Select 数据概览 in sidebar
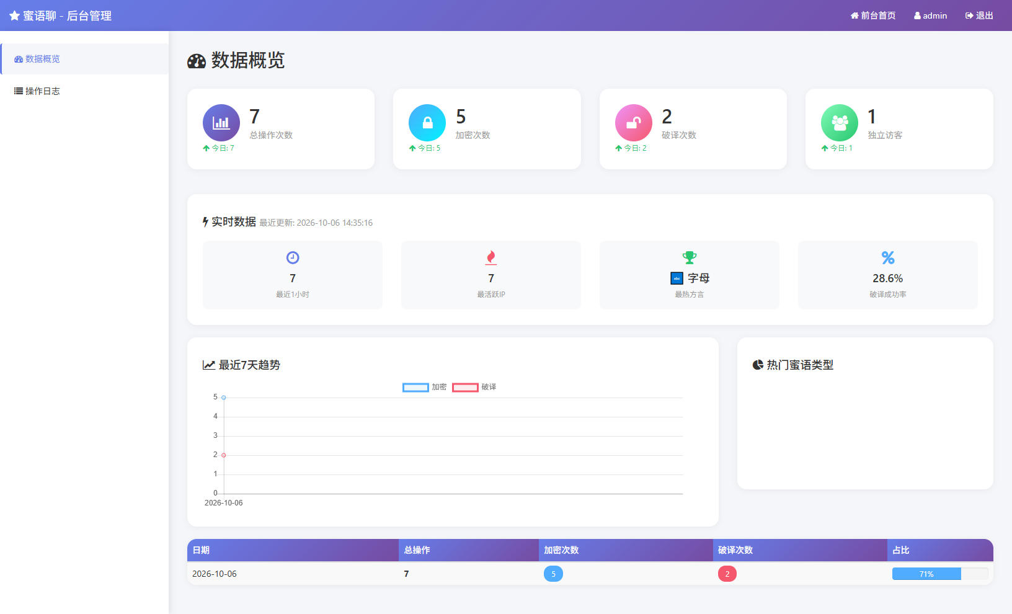 click(x=85, y=59)
